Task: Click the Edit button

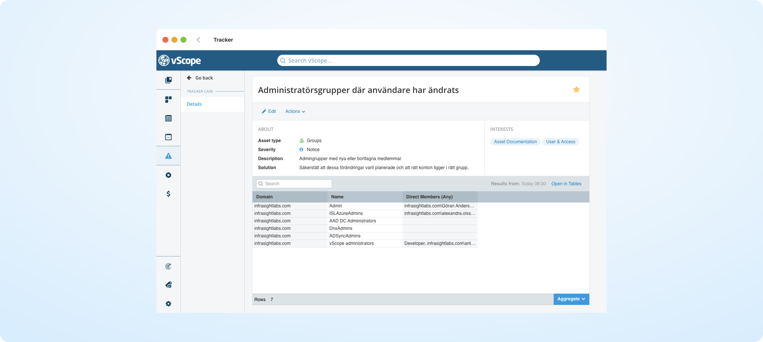Action: (269, 111)
